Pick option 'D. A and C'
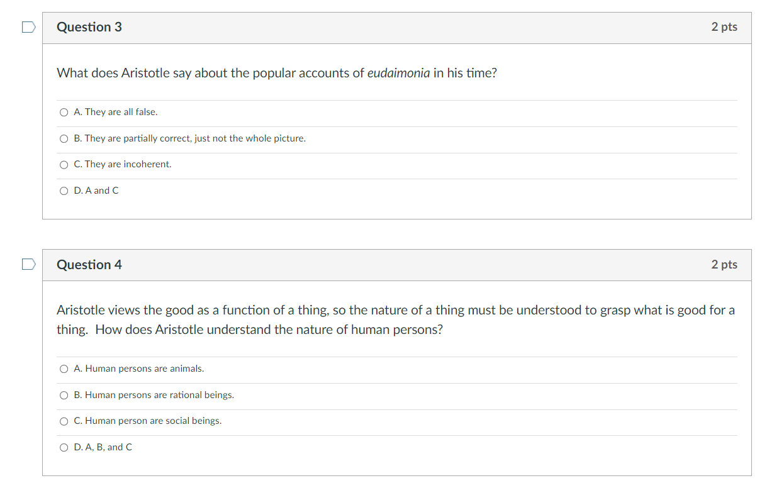 [x=64, y=191]
